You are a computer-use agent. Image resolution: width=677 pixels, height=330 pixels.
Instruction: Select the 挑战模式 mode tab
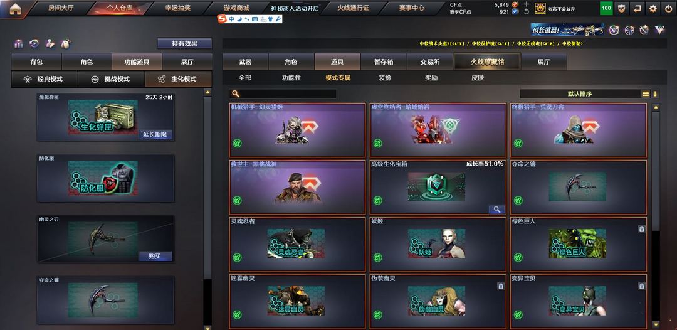coord(112,79)
